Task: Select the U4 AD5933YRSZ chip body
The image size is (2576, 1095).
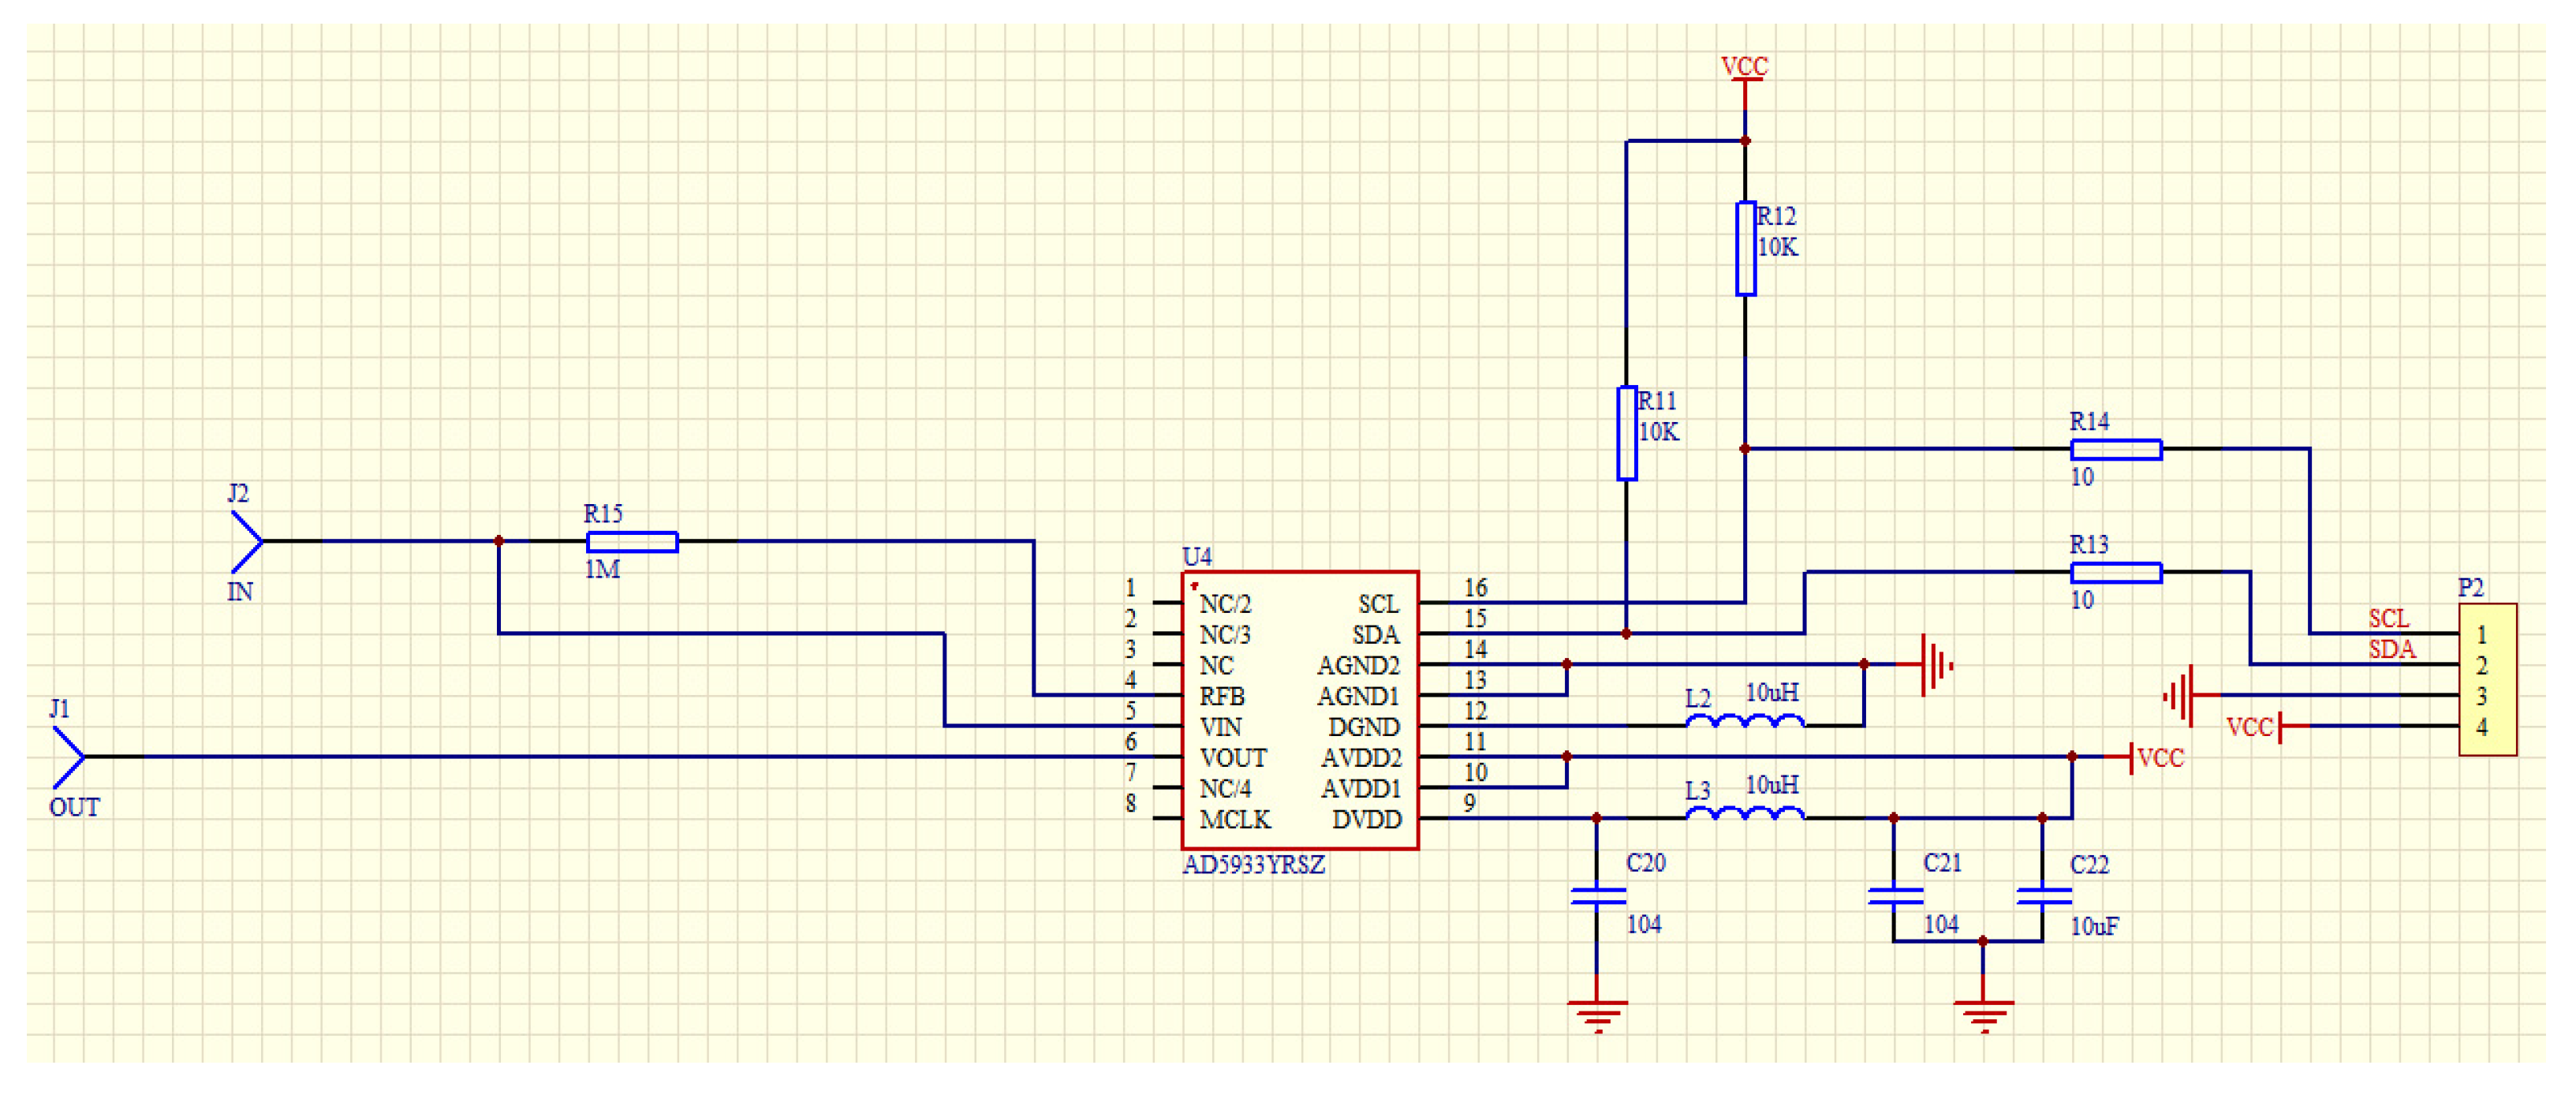Action: 1299,710
